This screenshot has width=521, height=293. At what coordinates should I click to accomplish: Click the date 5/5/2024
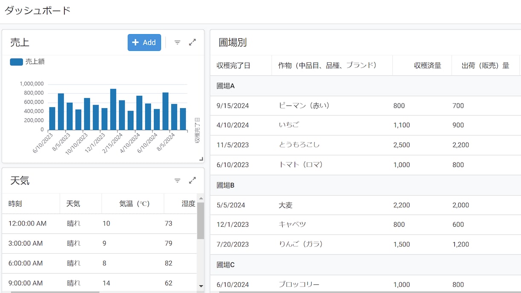coord(231,205)
